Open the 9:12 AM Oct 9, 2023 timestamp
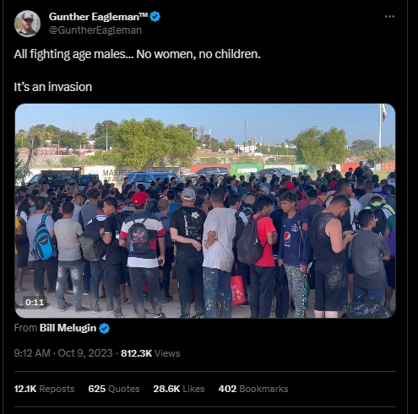Screen dimensions: 418x414 coord(63,353)
